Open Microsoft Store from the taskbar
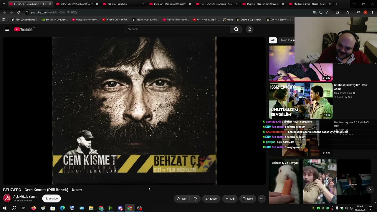 click(x=53, y=208)
